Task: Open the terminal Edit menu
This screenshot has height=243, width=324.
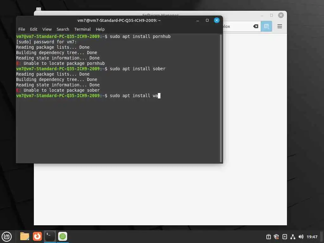Action: [x=34, y=29]
